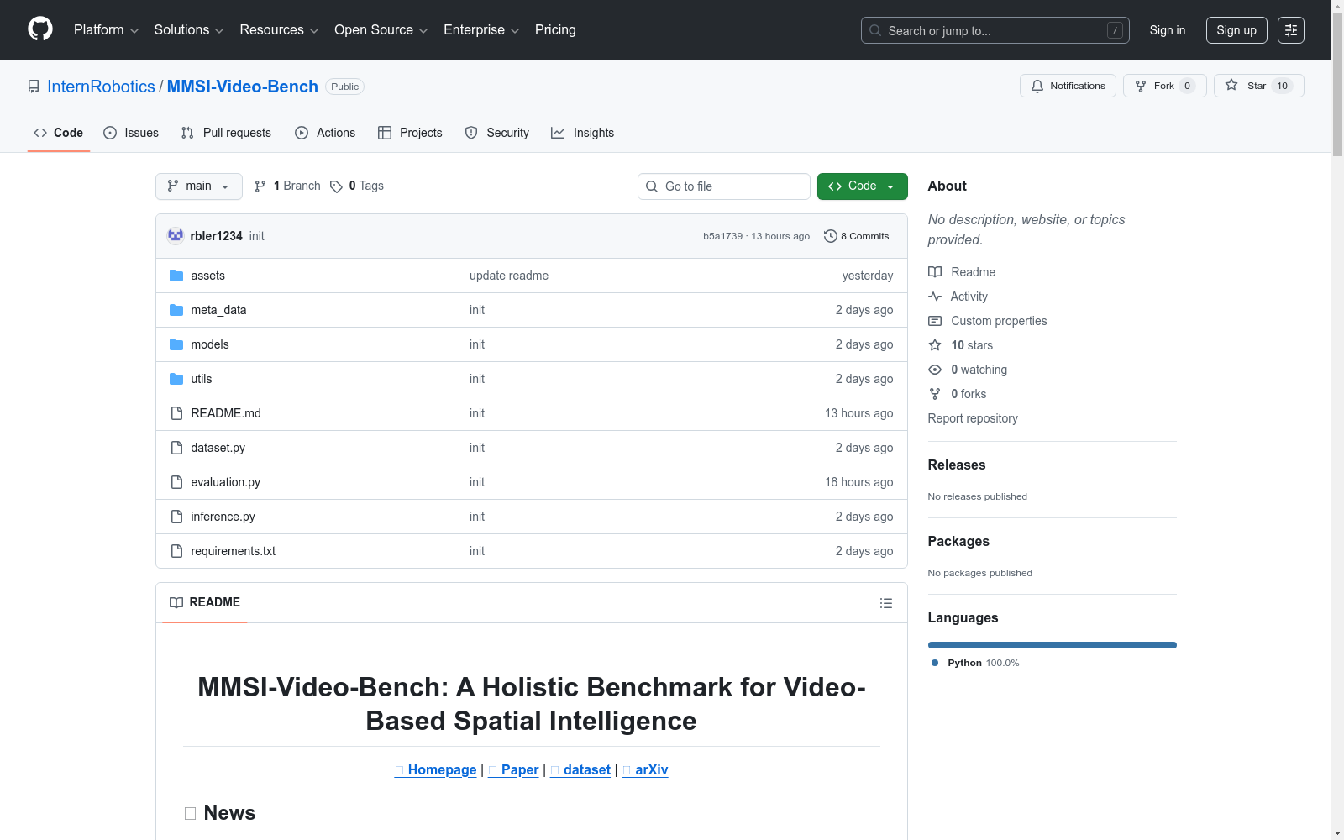Click the Python language bar
The image size is (1344, 840).
tap(1053, 645)
